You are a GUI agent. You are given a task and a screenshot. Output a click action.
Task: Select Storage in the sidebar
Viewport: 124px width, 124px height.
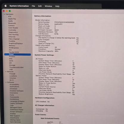click(12, 65)
